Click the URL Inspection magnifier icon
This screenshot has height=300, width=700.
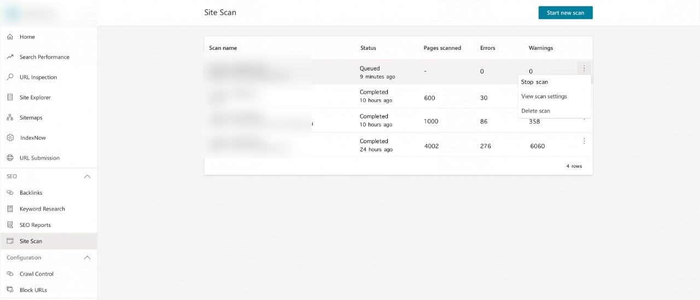(x=10, y=77)
